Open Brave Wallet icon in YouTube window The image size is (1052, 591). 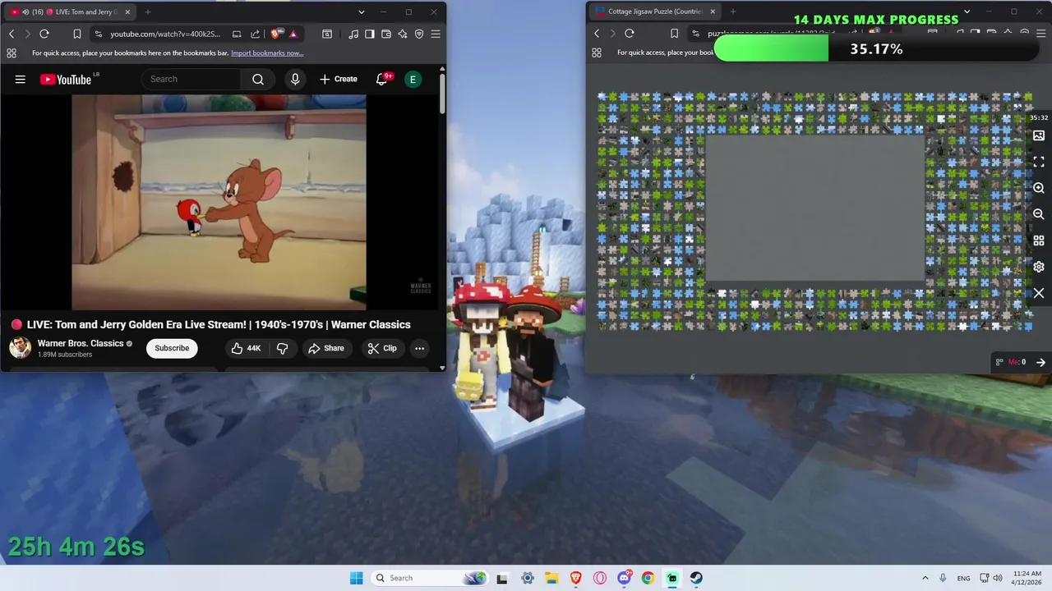(x=386, y=34)
